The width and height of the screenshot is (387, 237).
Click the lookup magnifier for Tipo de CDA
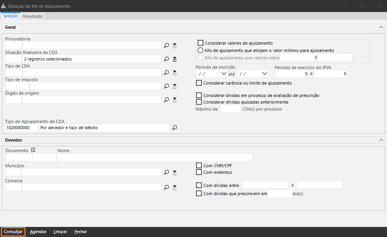coord(167,73)
